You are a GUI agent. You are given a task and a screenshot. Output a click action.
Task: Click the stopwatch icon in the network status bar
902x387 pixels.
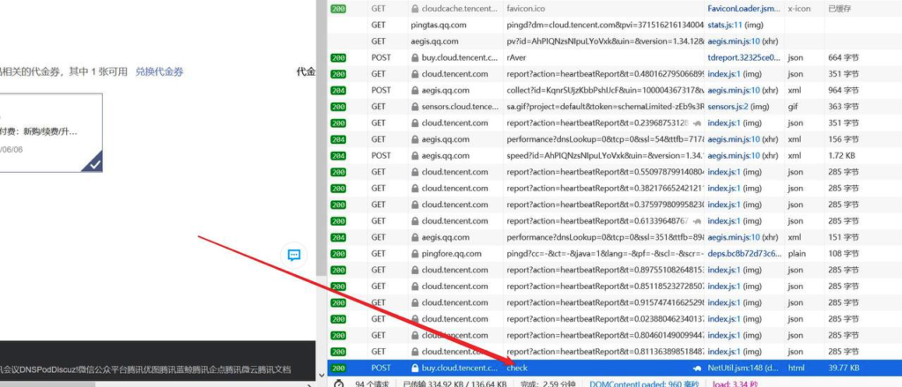click(337, 383)
